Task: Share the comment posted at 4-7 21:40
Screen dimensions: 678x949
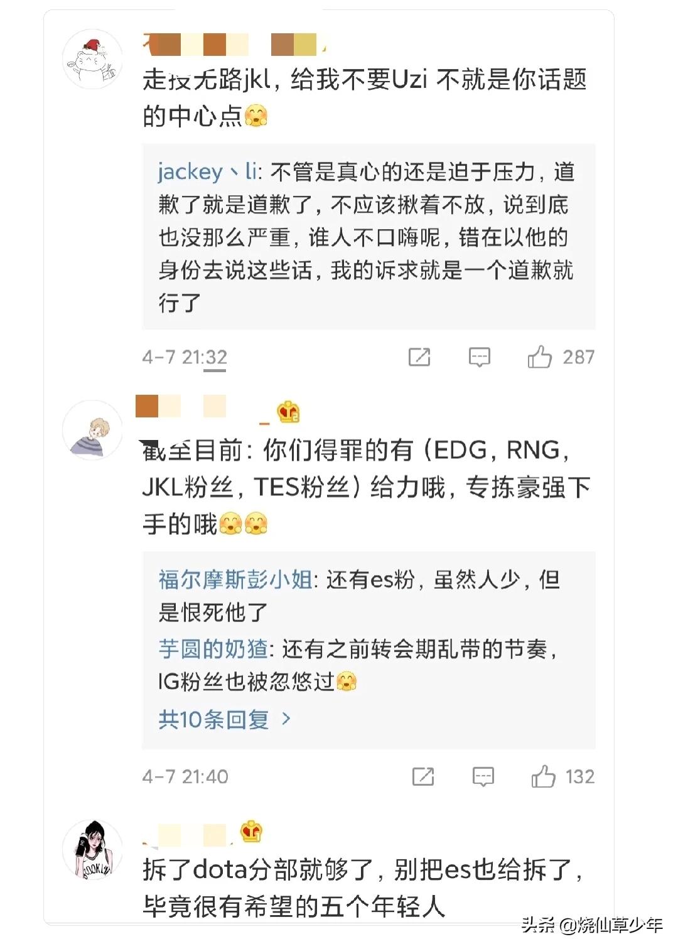Action: (422, 776)
